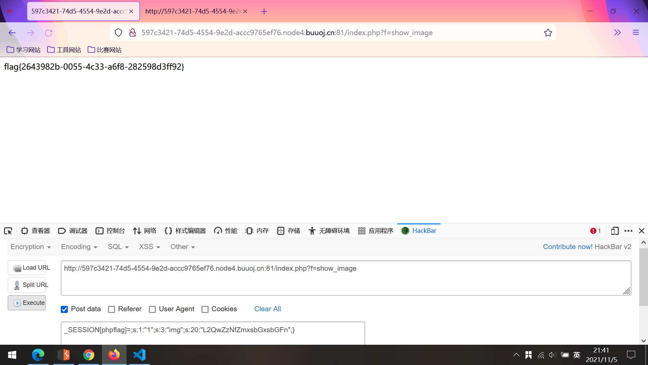Screen dimensions: 648x365
Task: Reload the current page
Action: tap(49, 32)
